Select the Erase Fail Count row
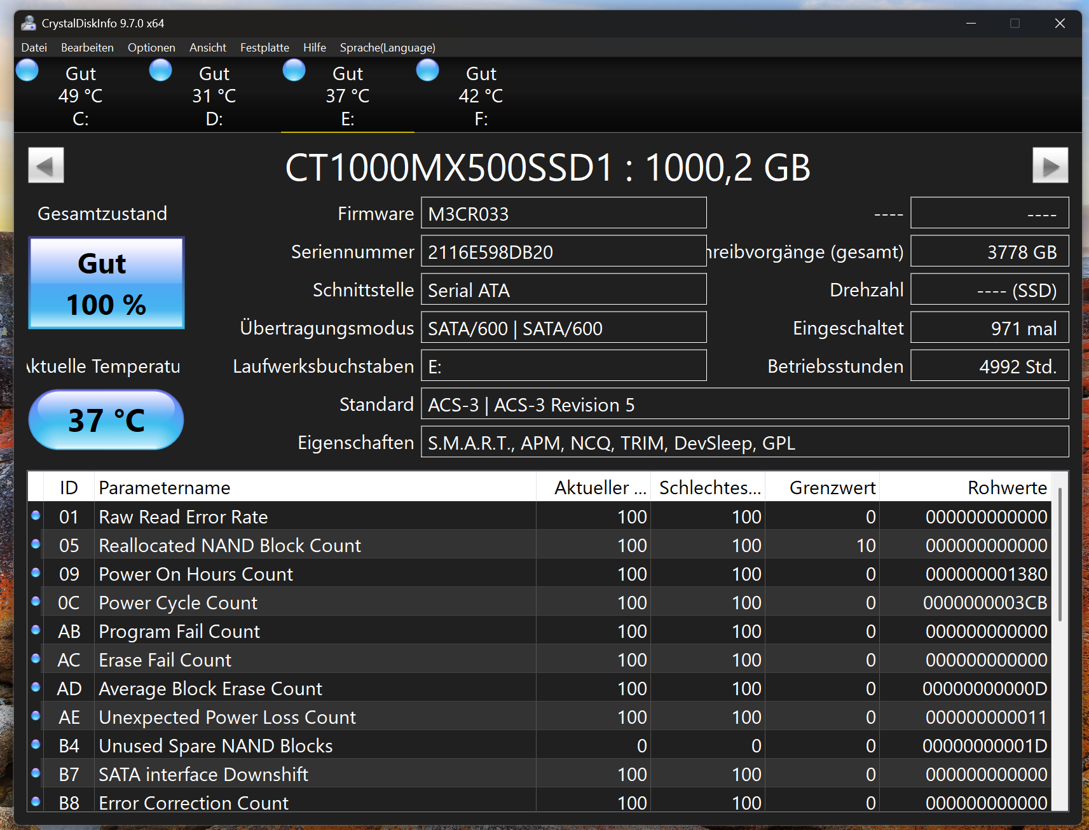1089x830 pixels. click(x=539, y=659)
